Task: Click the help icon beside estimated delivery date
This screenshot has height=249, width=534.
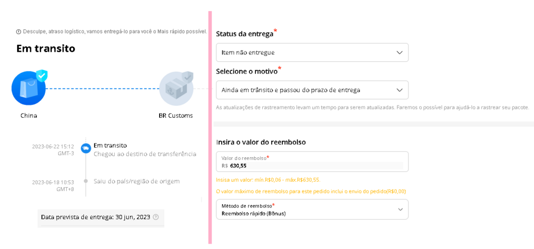Action: 156,217
